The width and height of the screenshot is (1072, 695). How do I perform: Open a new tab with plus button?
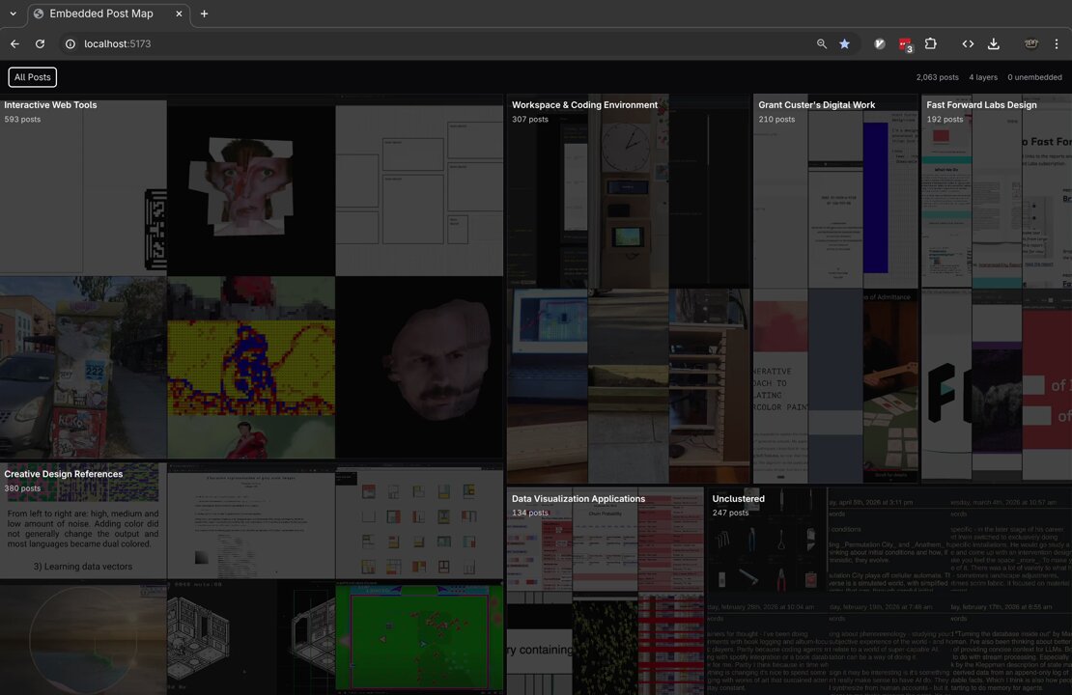click(x=204, y=14)
